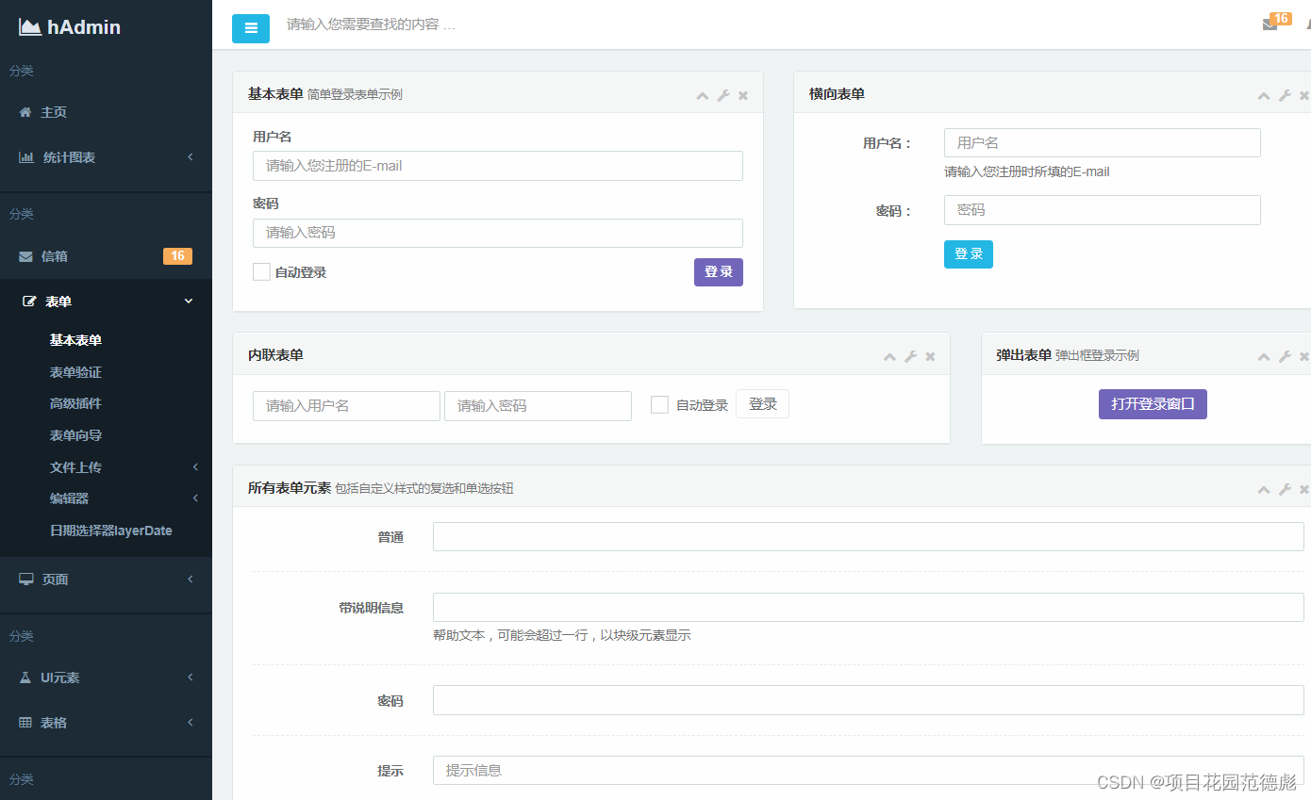The height and width of the screenshot is (800, 1311).
Task: Click the 16 badge above header mail icon
Action: (1280, 18)
